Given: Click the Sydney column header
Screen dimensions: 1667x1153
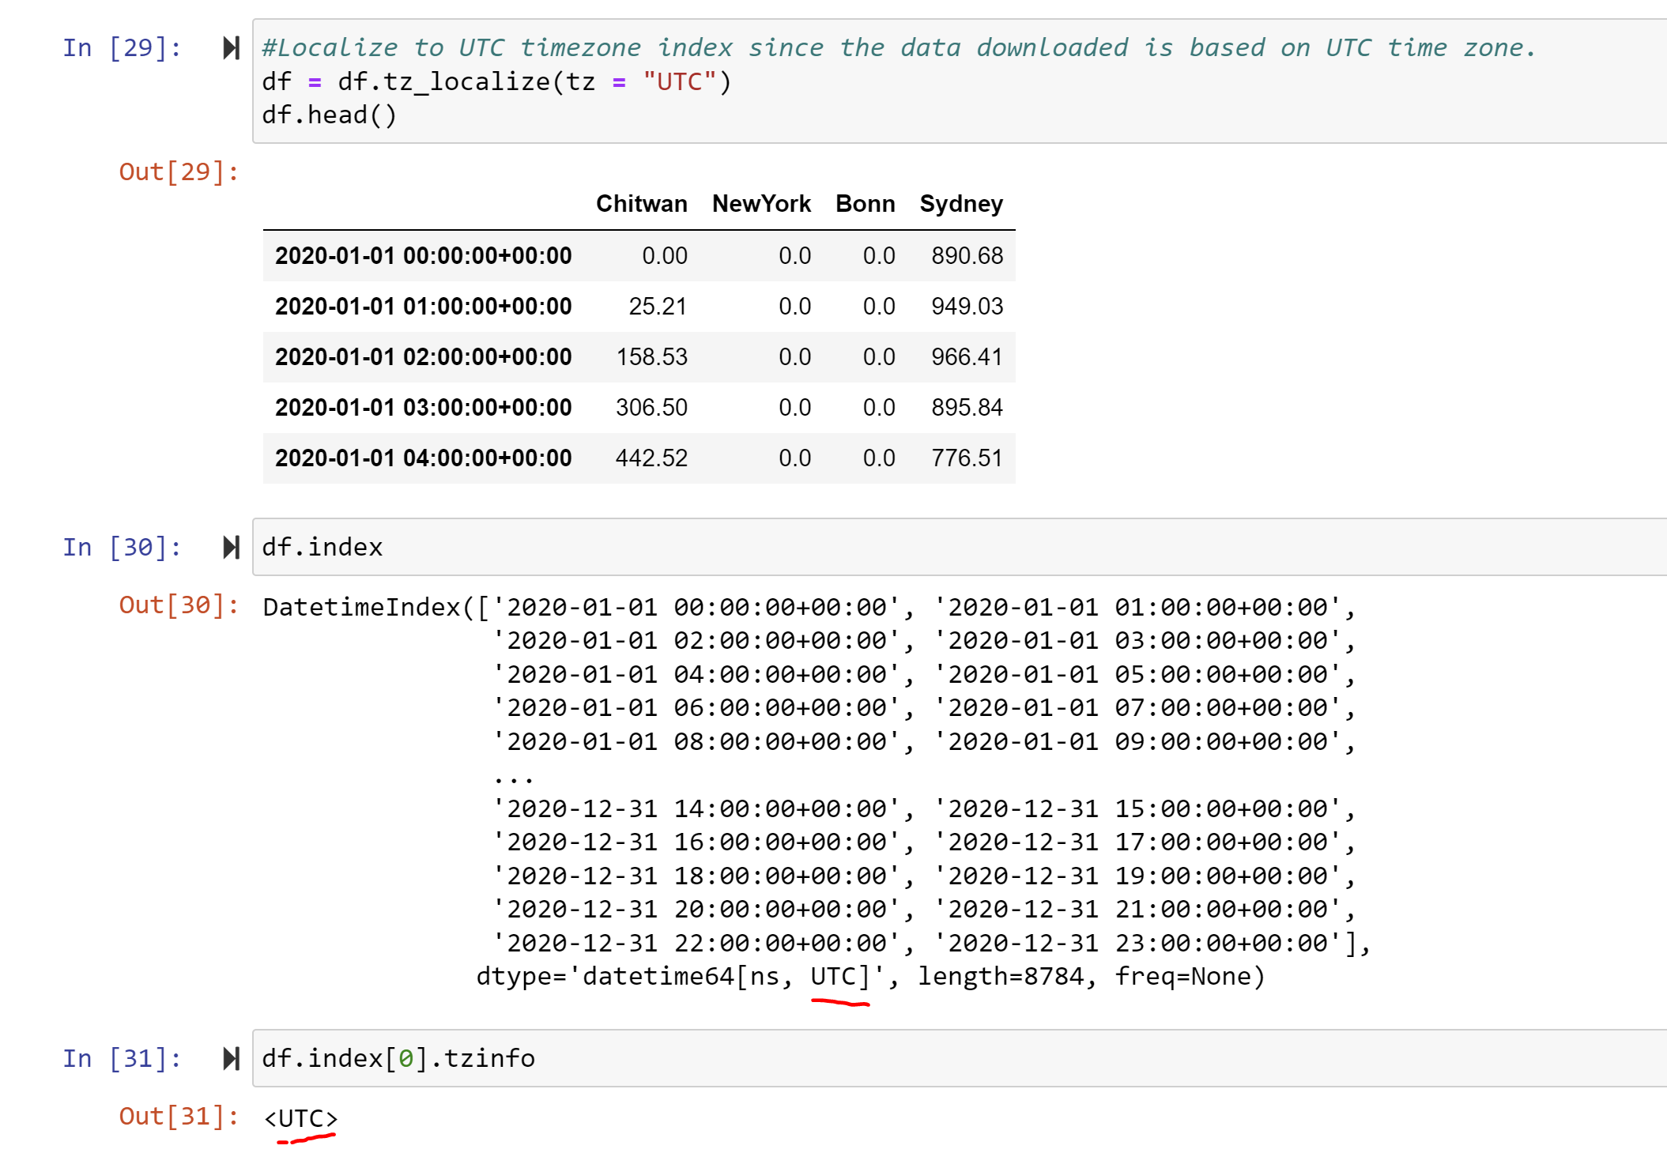Looking at the screenshot, I should pos(960,204).
